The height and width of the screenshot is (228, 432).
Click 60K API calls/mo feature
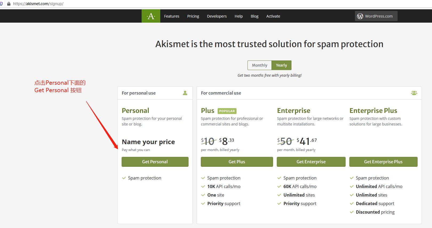[x=300, y=186]
